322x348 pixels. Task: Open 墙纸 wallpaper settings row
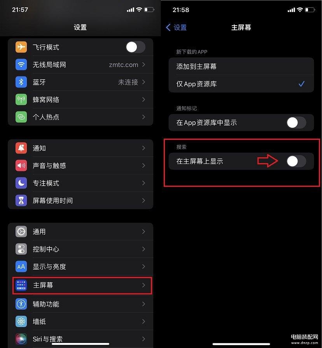[x=80, y=321]
